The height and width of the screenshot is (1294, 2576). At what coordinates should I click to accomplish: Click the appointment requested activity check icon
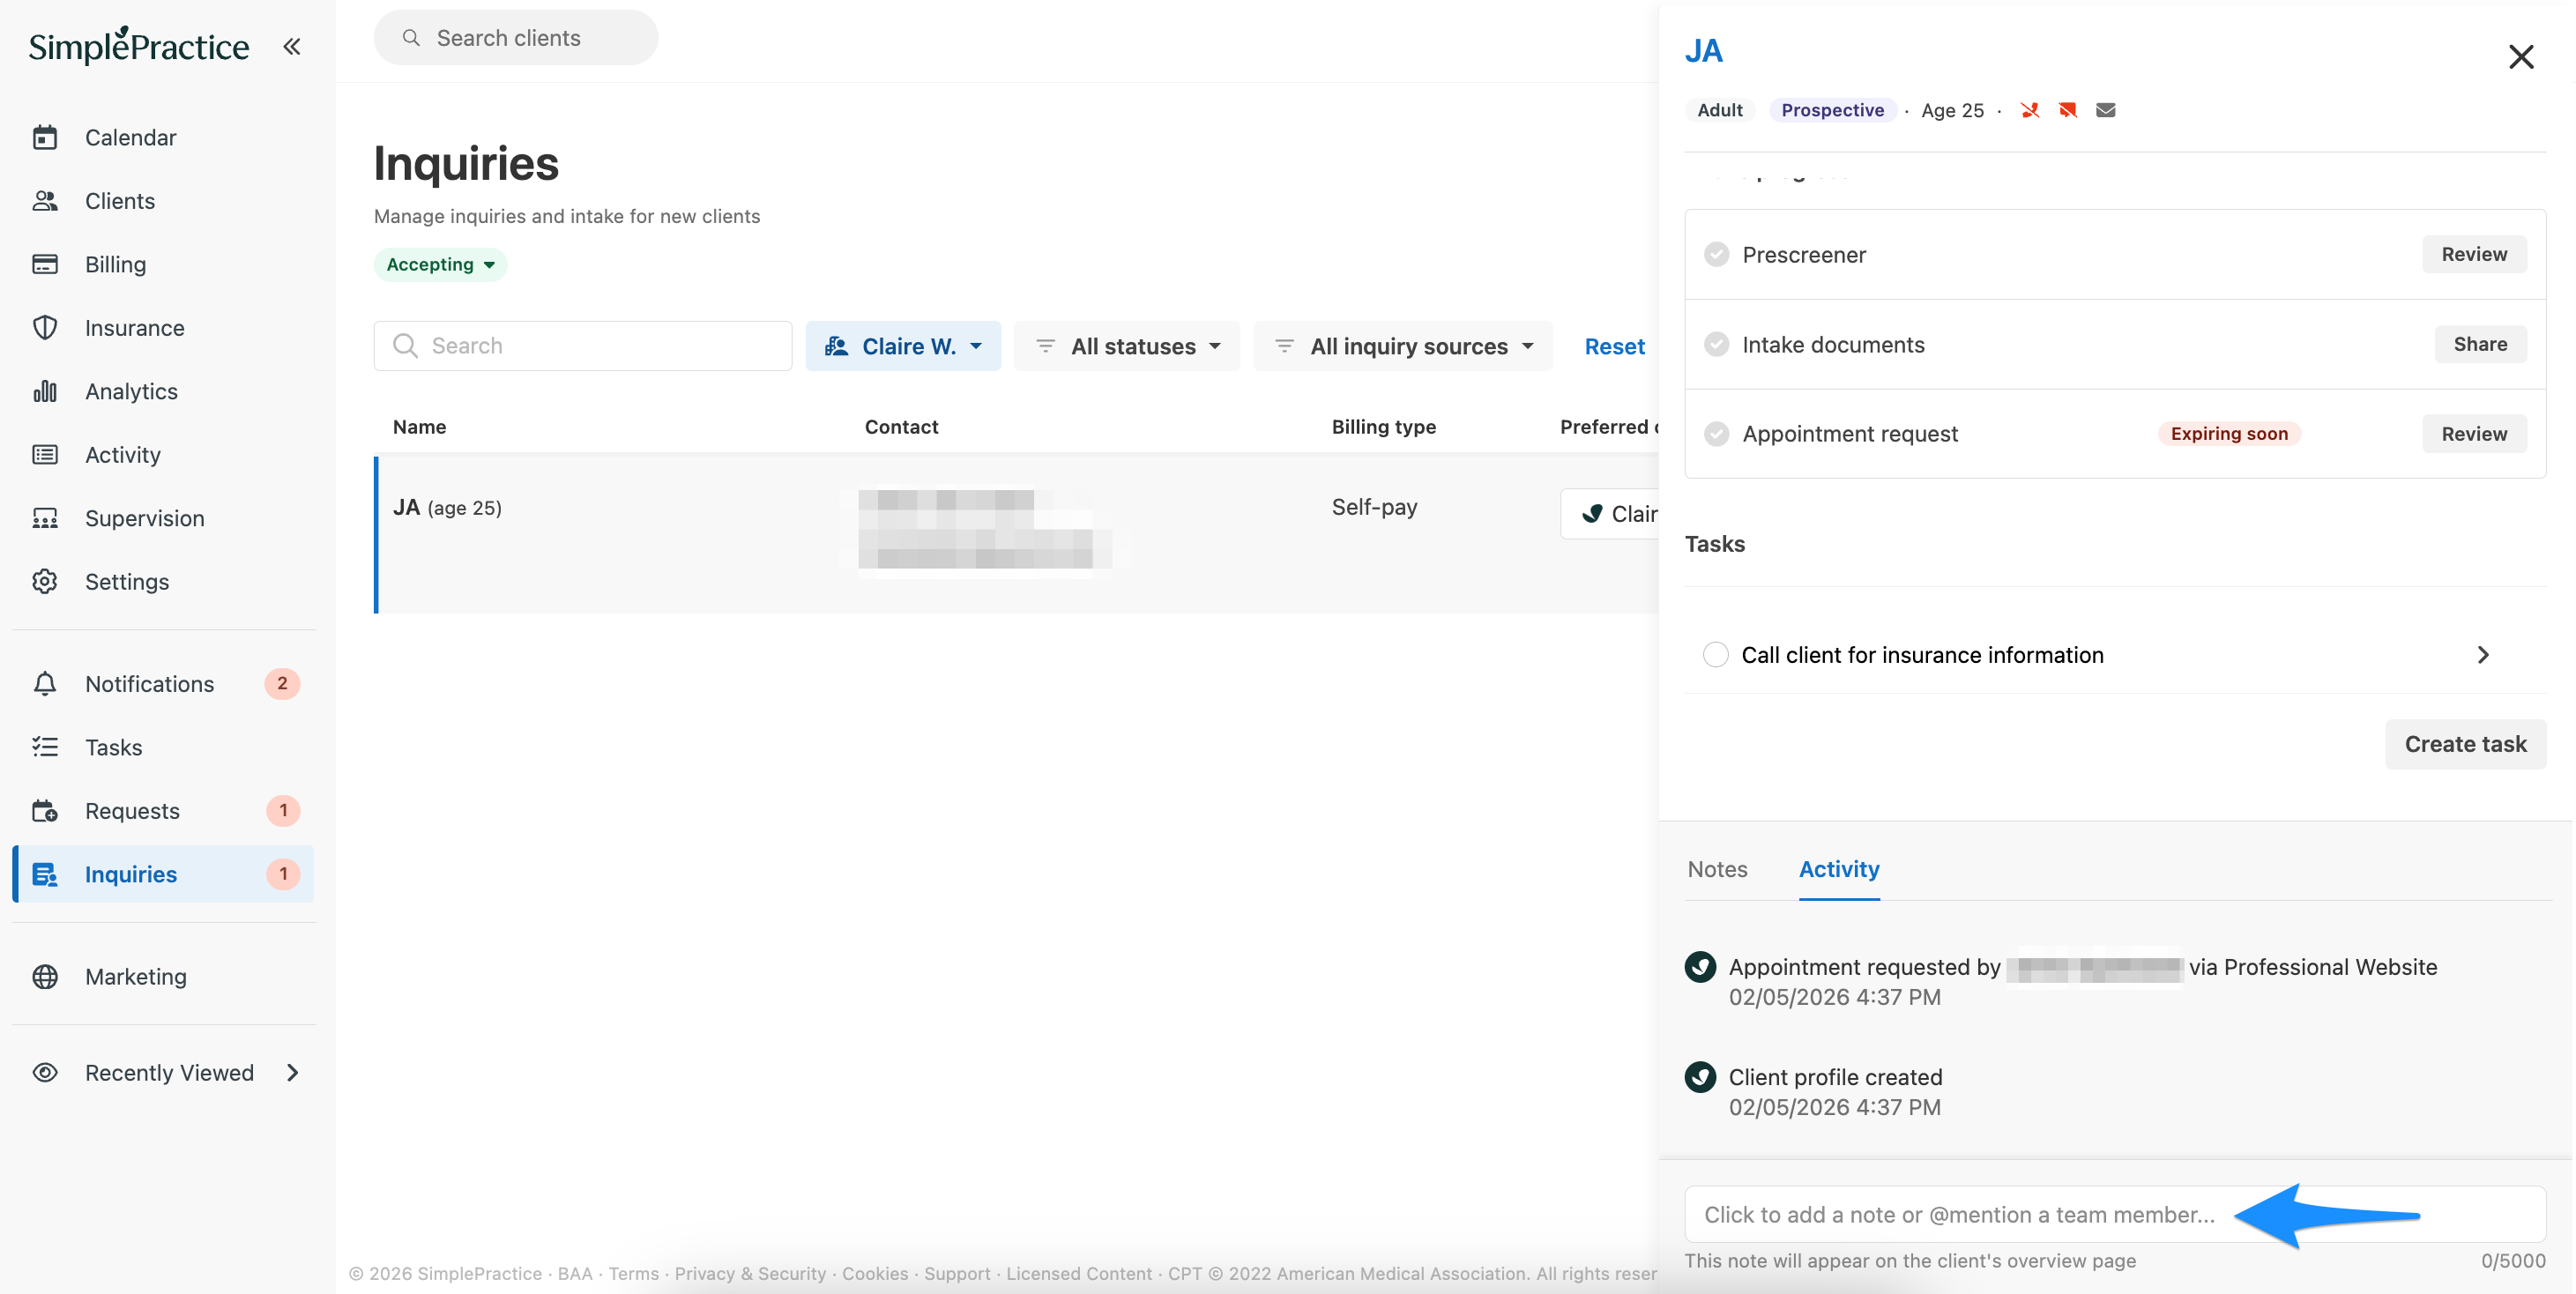click(x=1700, y=967)
